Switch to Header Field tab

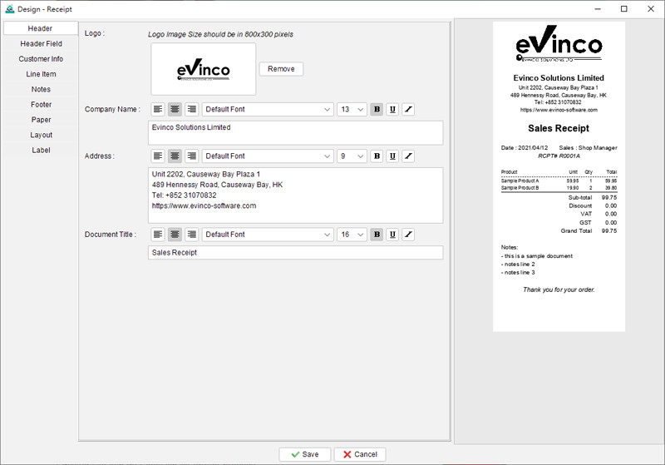[x=41, y=44]
